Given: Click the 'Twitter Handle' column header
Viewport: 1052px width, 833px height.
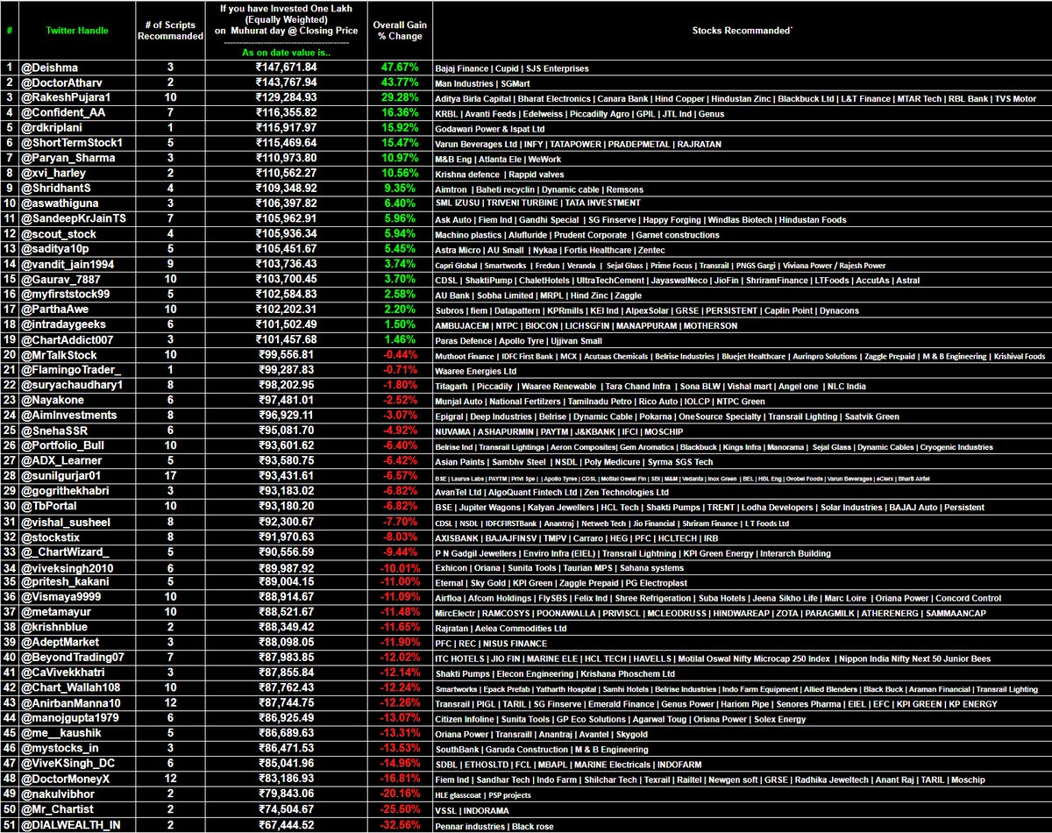Looking at the screenshot, I should (77, 30).
